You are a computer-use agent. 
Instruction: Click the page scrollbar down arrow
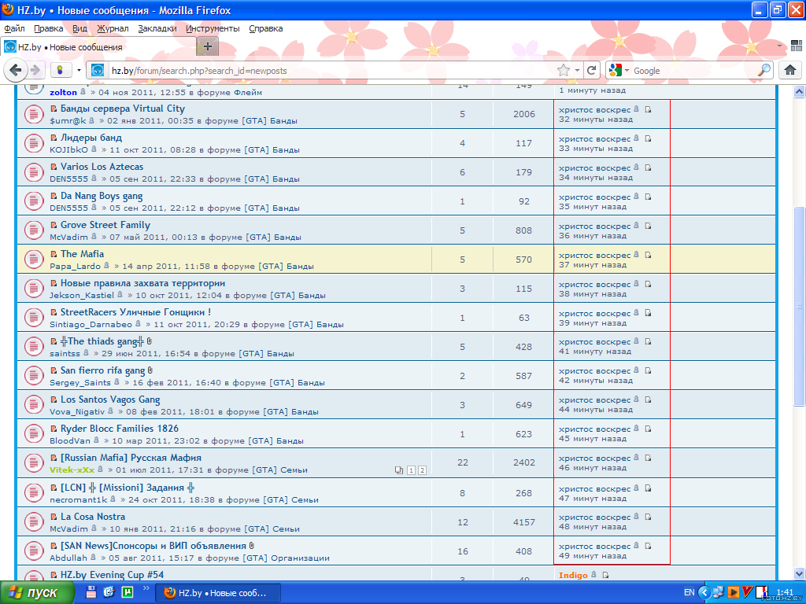pos(799,573)
